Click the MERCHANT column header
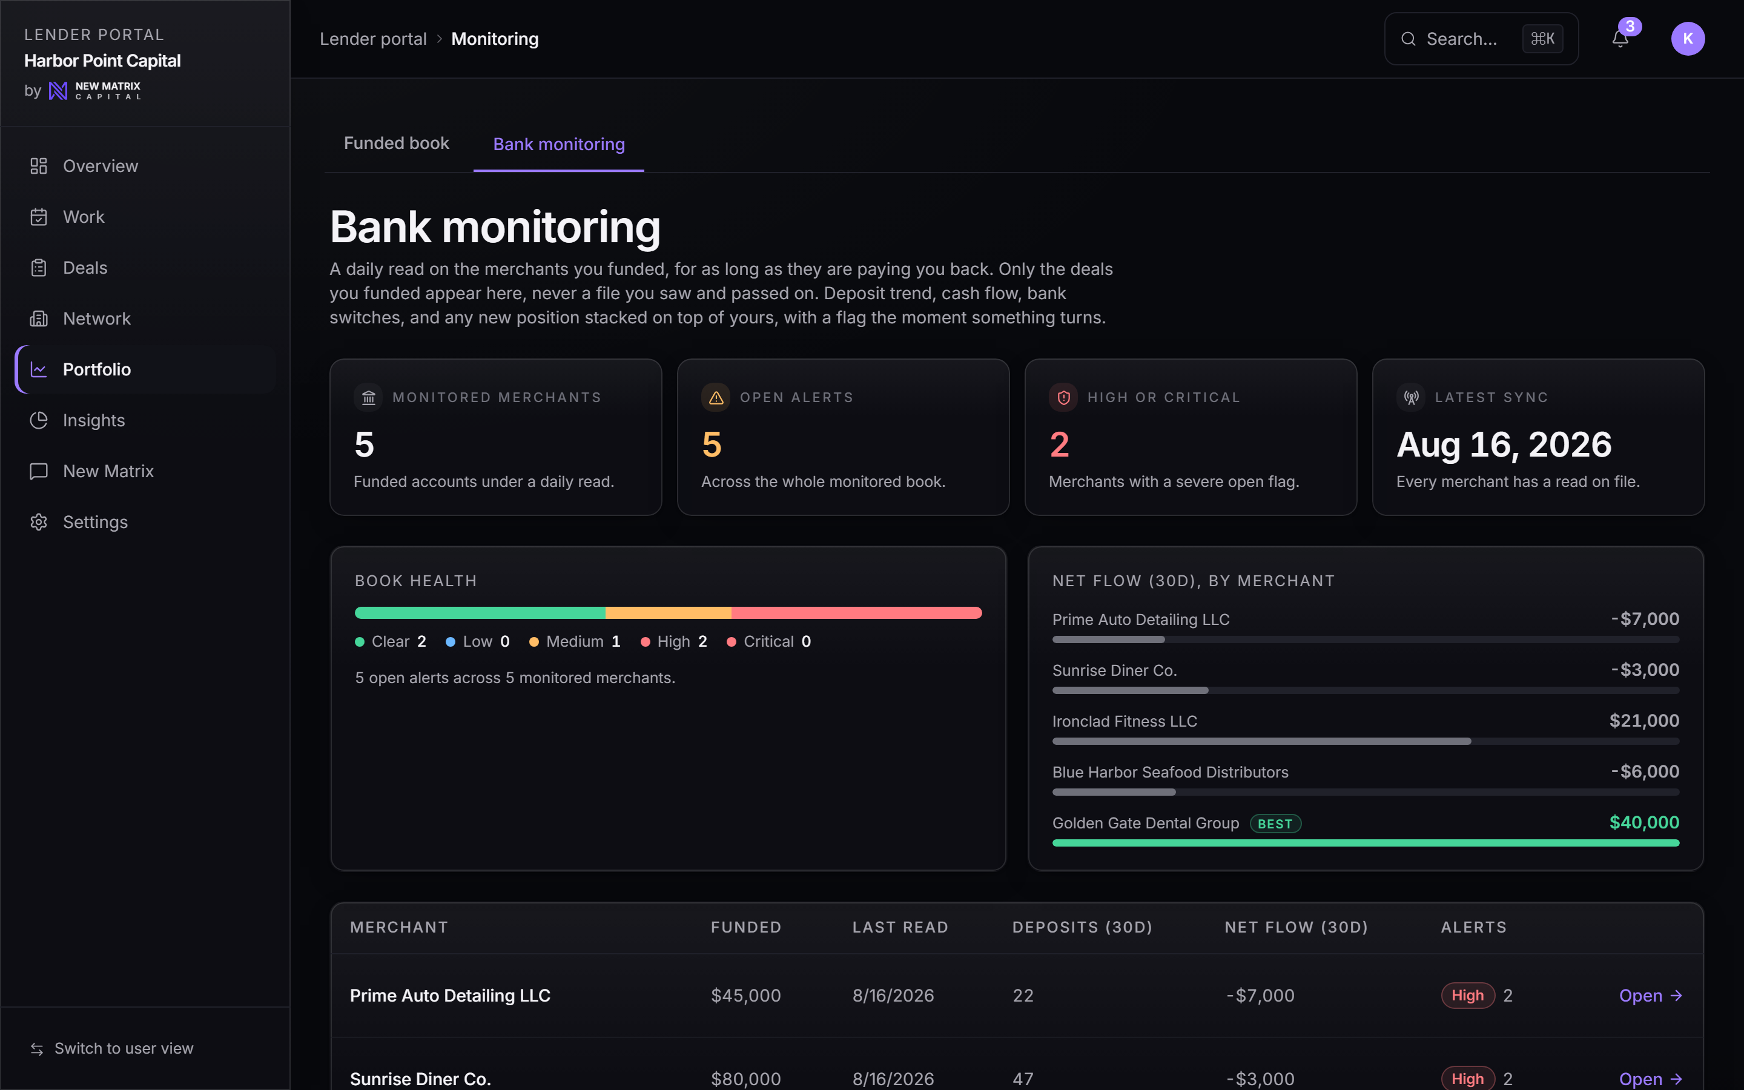 coord(398,928)
